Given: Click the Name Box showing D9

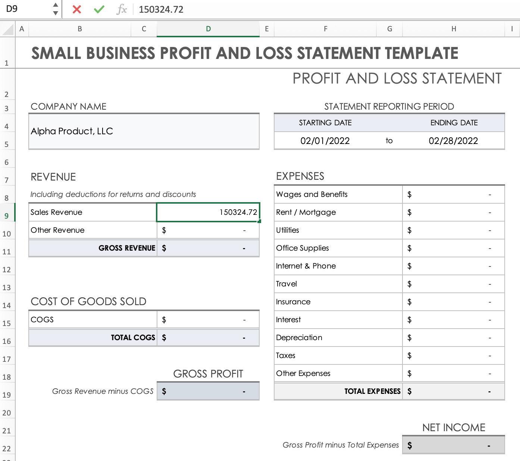Looking at the screenshot, I should (x=26, y=9).
